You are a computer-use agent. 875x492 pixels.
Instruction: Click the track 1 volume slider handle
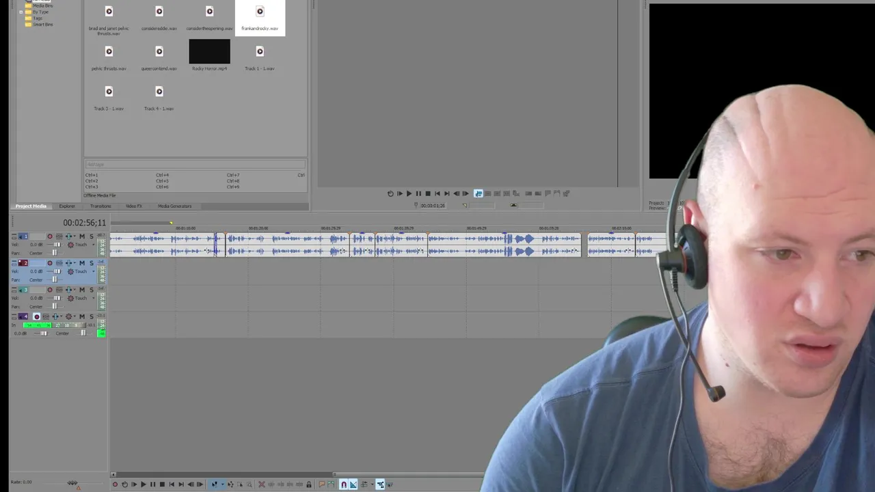(57, 245)
